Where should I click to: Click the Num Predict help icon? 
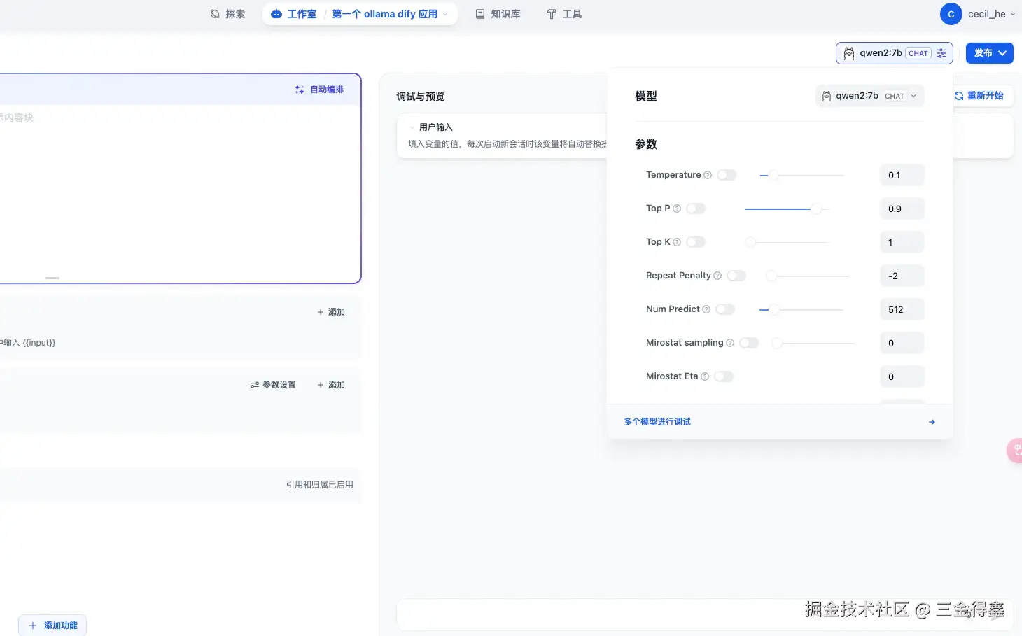[706, 309]
